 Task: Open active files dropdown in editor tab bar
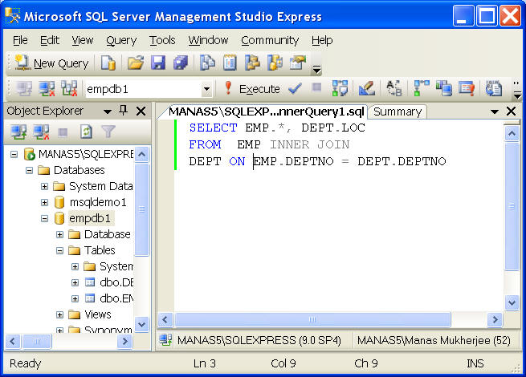[x=494, y=111]
